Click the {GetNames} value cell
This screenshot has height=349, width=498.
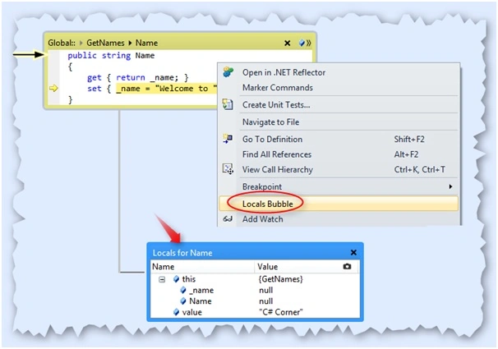(x=281, y=279)
